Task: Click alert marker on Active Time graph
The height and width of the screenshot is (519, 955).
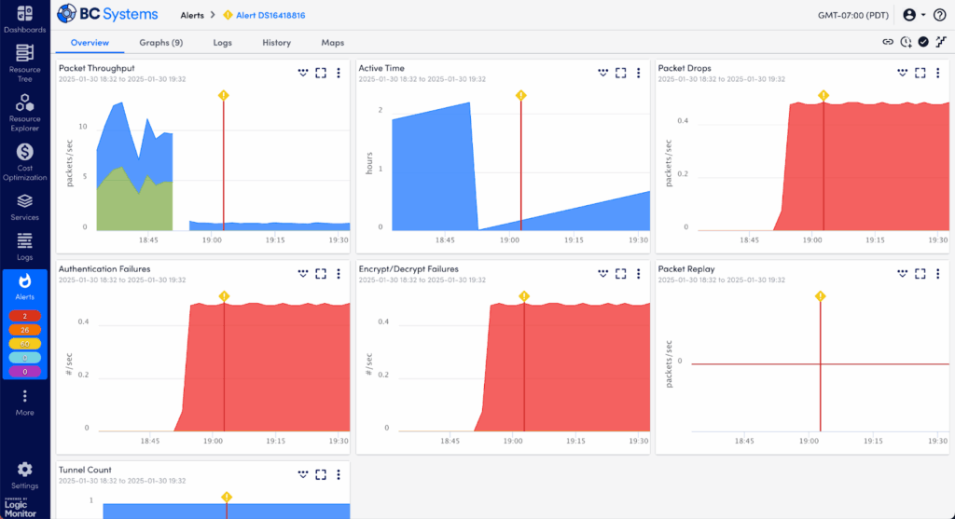Action: (x=520, y=95)
